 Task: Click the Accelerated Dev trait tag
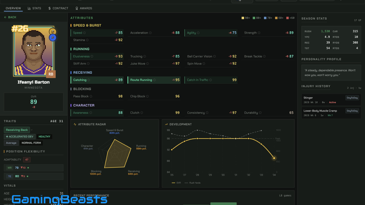[x=20, y=137]
